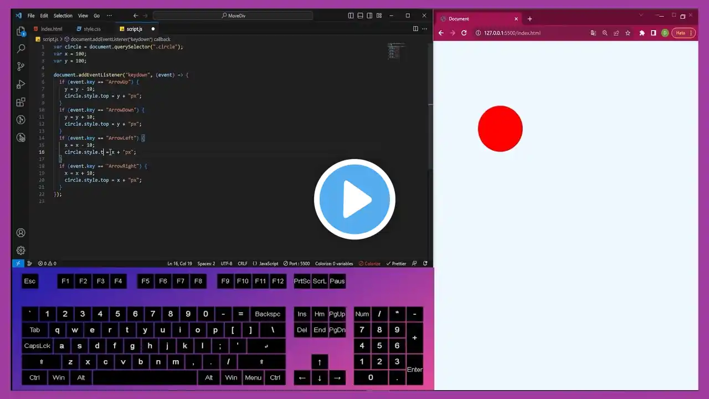
Task: Open the Run and Debug view
Action: [21, 84]
